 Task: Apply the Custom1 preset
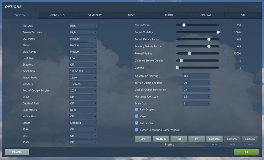[214, 139]
